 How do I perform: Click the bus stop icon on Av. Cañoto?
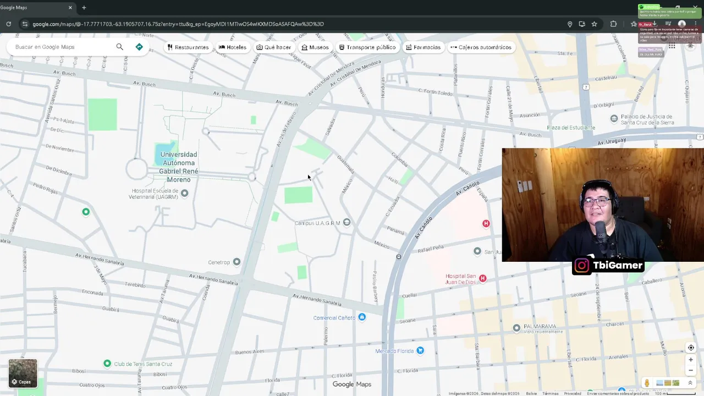pos(399,257)
